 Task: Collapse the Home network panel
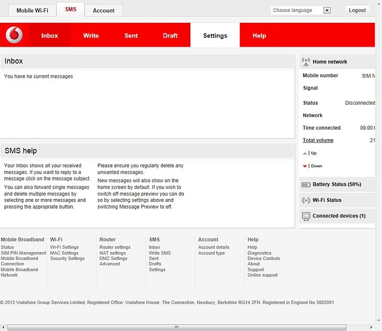point(337,62)
